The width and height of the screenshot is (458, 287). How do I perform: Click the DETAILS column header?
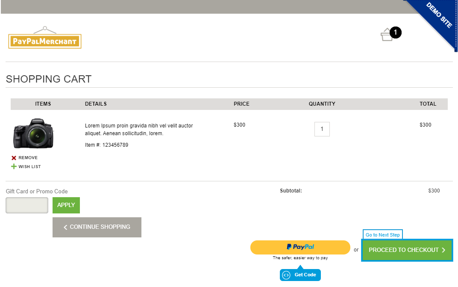(96, 104)
